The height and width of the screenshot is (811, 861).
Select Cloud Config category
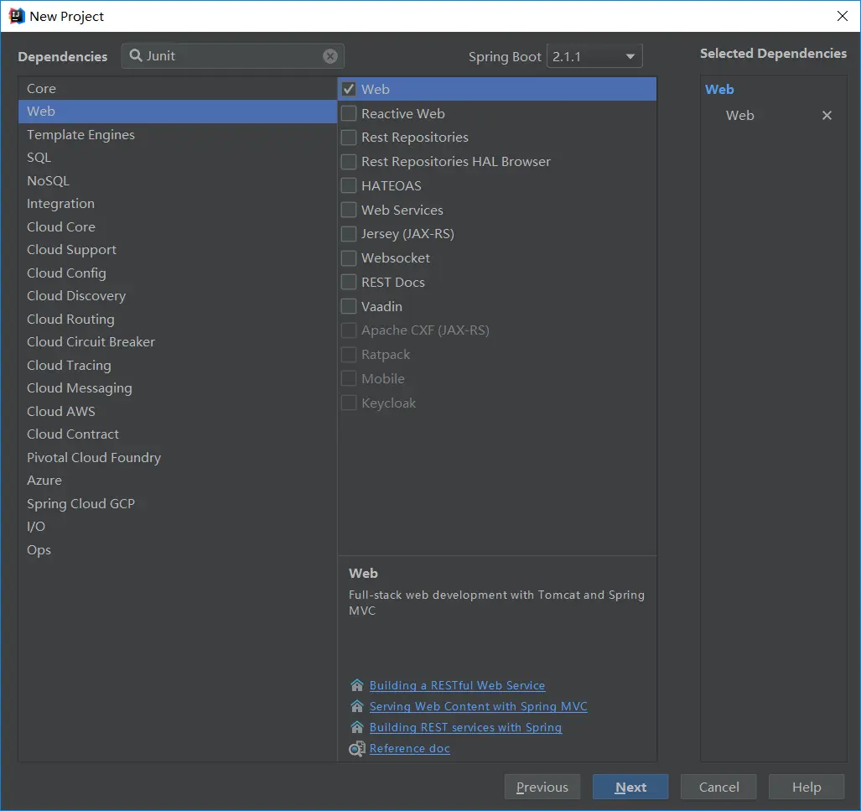pos(178,273)
